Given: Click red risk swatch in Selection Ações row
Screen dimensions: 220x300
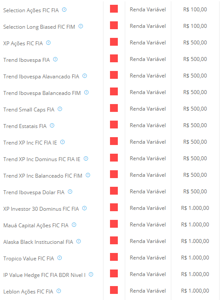Looking at the screenshot, I should pos(114,9).
